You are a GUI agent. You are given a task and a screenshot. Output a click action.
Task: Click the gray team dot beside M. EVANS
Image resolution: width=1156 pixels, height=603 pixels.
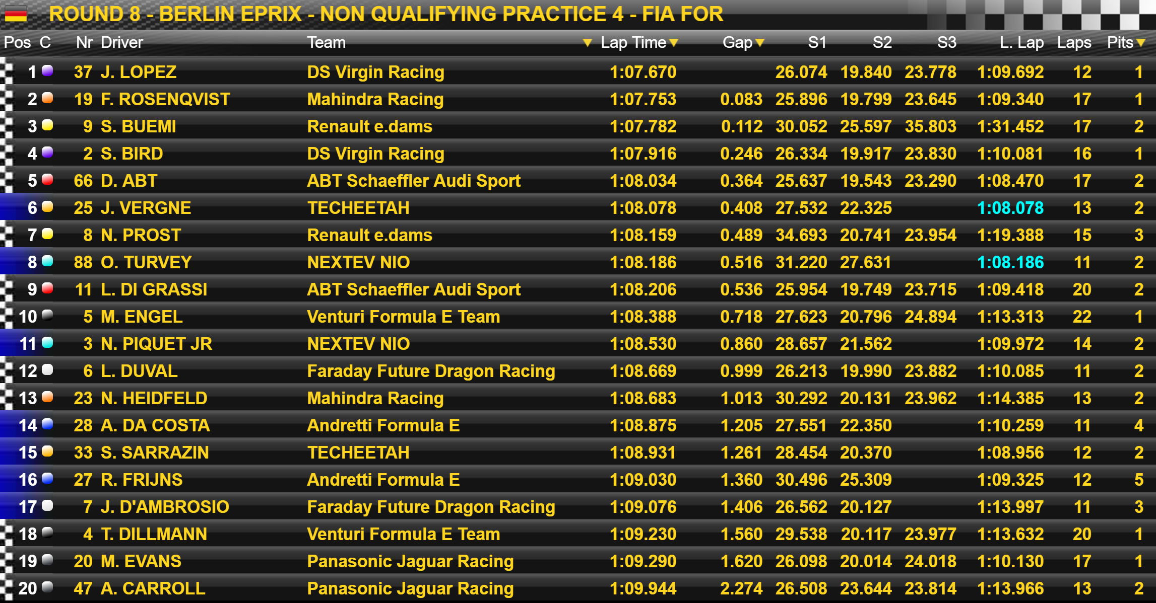tap(47, 560)
